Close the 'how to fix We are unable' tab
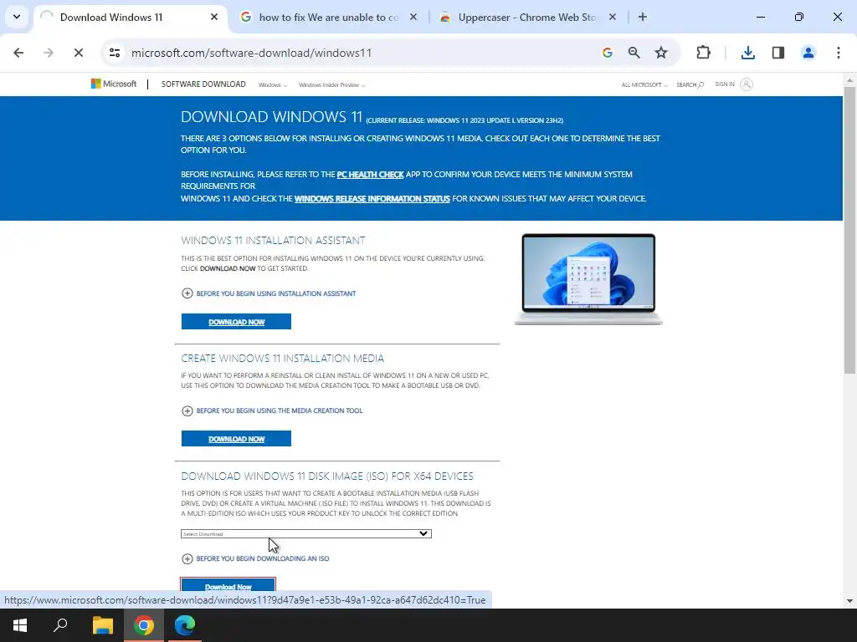 pos(413,17)
